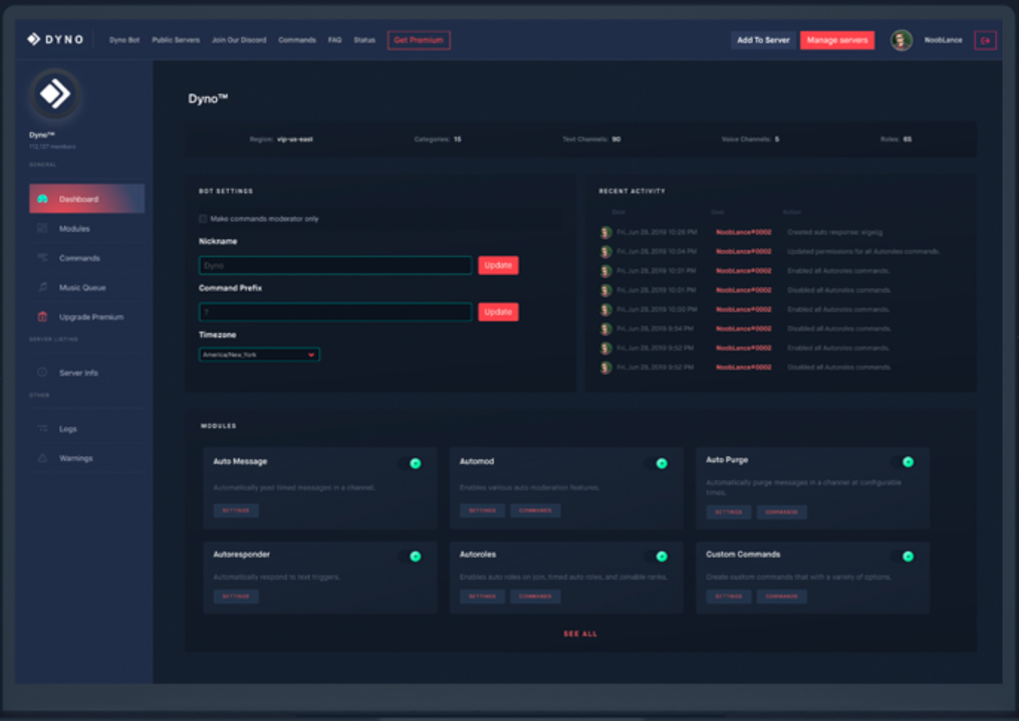Open the Modules section from sidebar

42,228
